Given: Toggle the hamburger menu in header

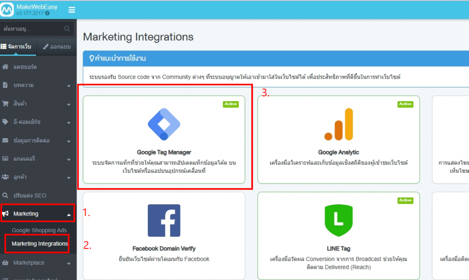Looking at the screenshot, I should [x=72, y=10].
